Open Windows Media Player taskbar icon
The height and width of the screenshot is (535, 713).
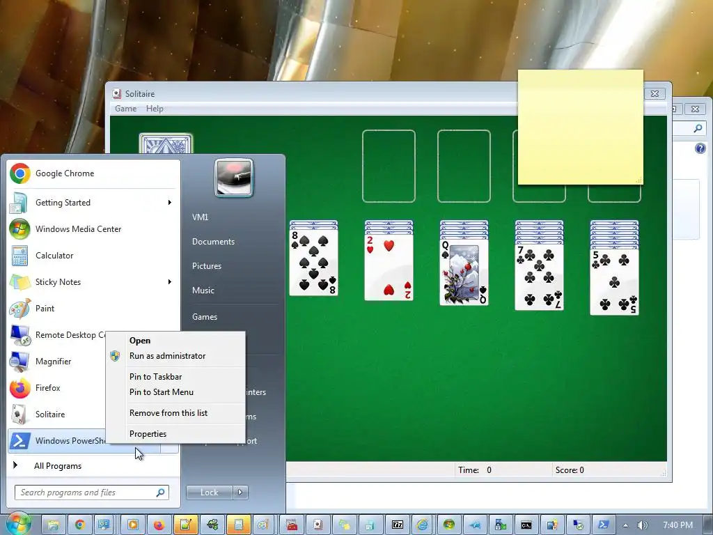[133, 525]
